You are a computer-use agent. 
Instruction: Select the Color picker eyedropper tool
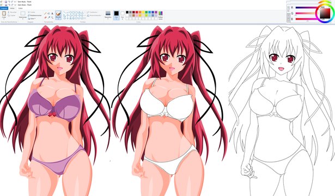coord(49,17)
